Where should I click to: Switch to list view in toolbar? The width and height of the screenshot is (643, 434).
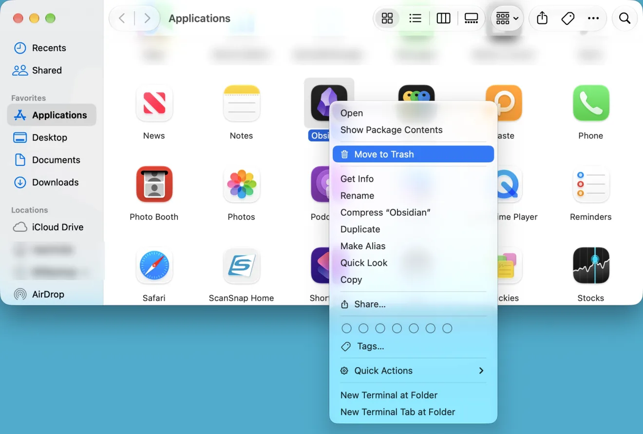tap(415, 19)
